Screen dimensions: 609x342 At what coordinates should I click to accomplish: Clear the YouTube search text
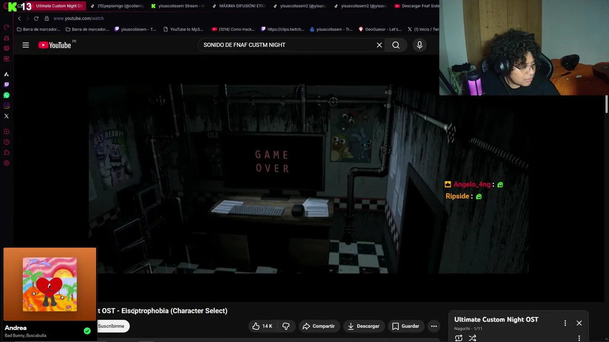[x=379, y=45]
